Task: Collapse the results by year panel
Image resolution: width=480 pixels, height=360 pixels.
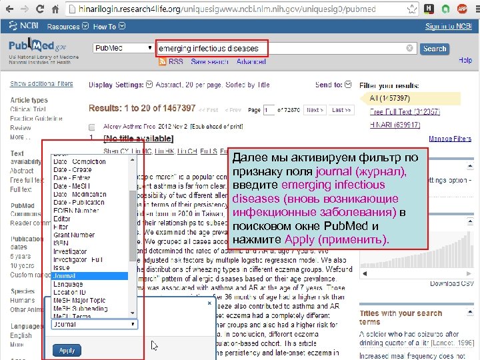Action: (470, 221)
